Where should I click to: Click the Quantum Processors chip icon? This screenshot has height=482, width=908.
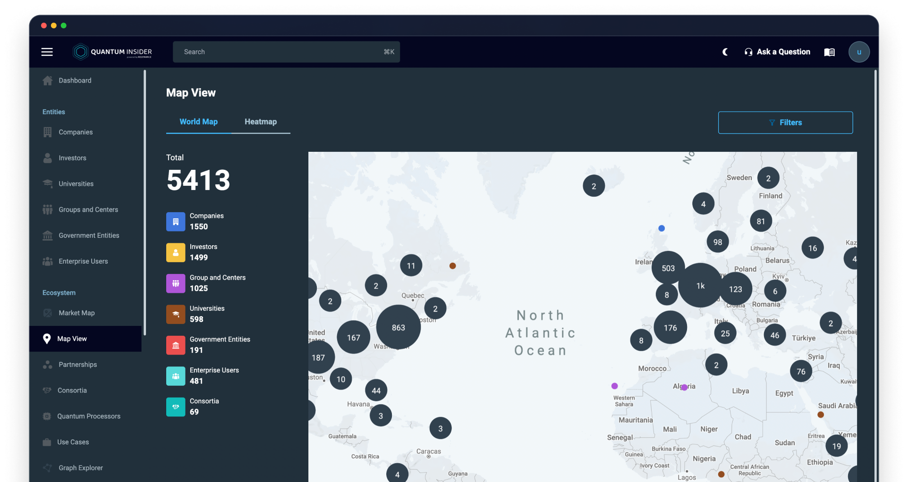pyautogui.click(x=47, y=416)
